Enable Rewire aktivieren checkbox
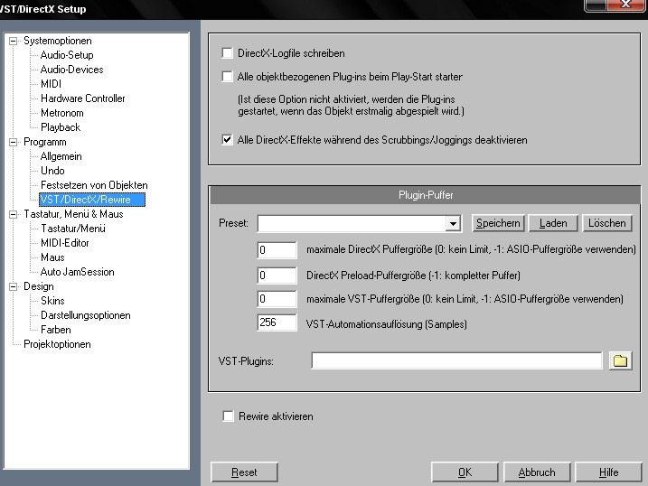Screen dimensions: 648x486 [228, 416]
